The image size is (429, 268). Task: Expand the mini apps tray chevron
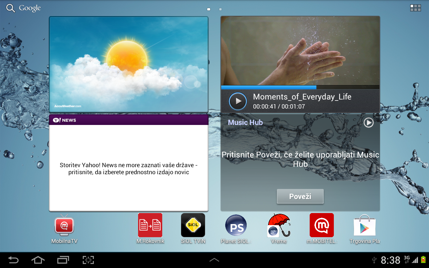[x=214, y=260]
